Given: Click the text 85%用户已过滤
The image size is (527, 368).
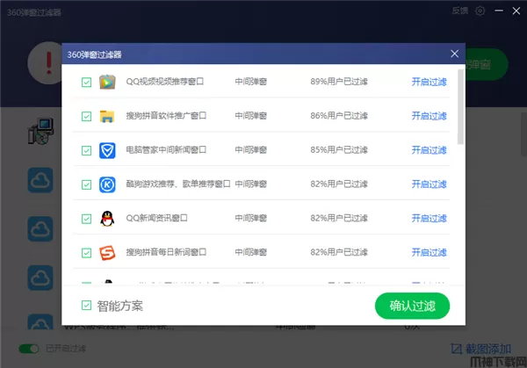Looking at the screenshot, I should coord(339,150).
